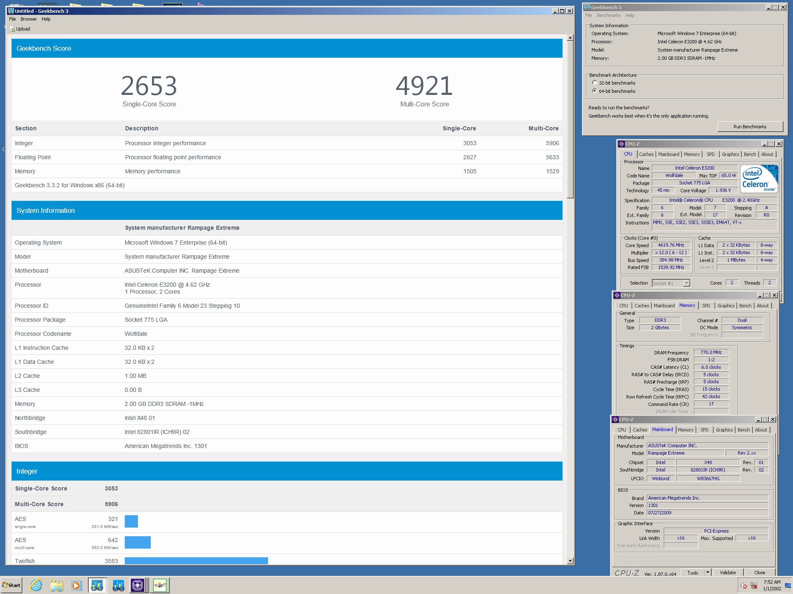Open SPD tab in CPU-Z processor window
Screen dimensions: 793x594
710,154
